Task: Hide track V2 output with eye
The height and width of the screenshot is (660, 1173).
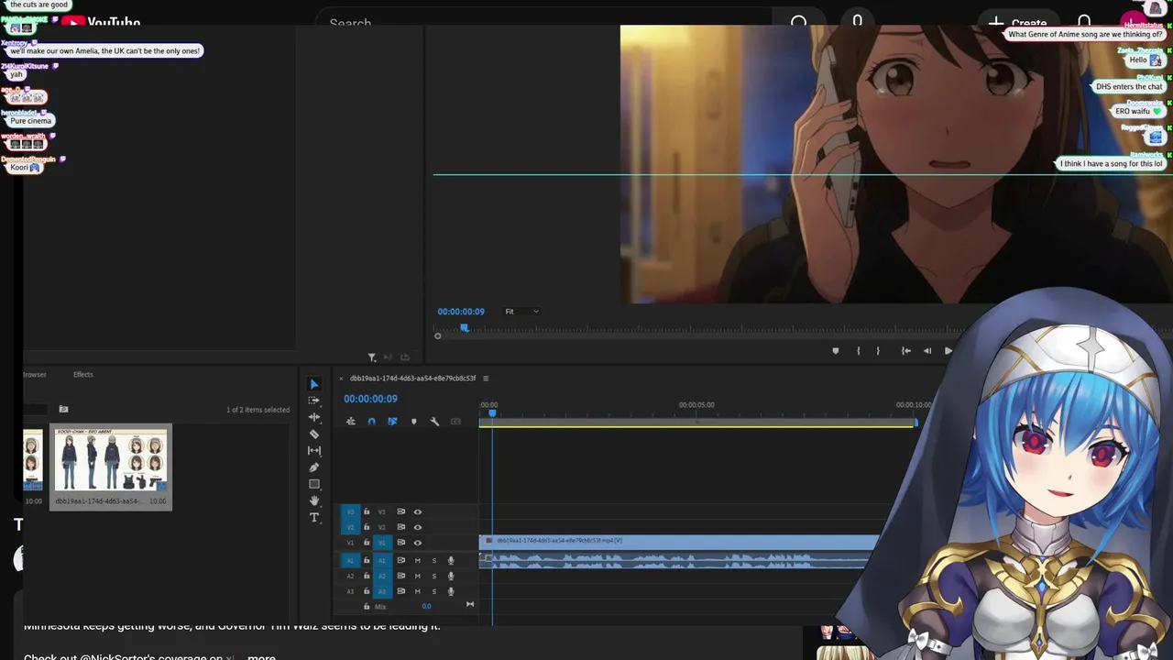Action: (x=417, y=527)
